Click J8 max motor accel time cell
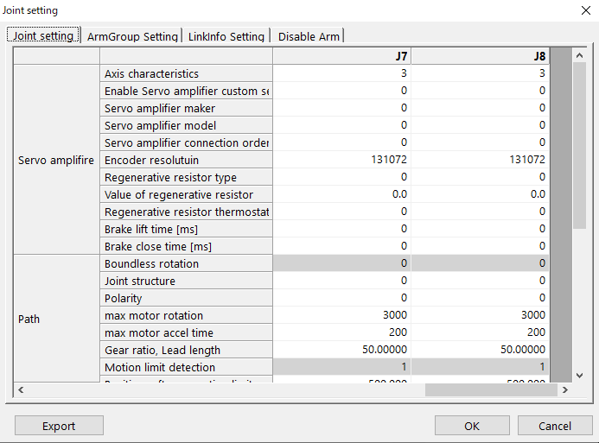The height and width of the screenshot is (443, 599). coord(480,332)
